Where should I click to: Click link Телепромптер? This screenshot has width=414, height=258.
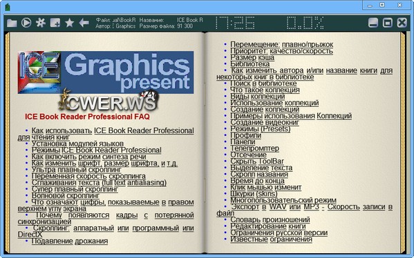coord(254,148)
